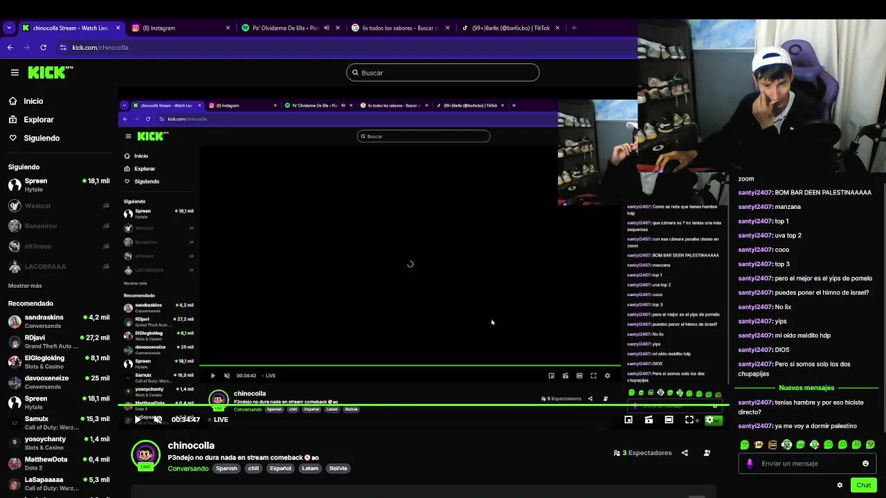Image resolution: width=886 pixels, height=498 pixels.
Task: Go back with the browser back arrow
Action: coord(10,48)
